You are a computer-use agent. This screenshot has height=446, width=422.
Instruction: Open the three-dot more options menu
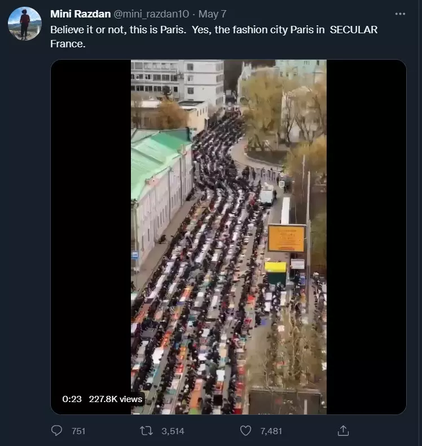point(400,14)
